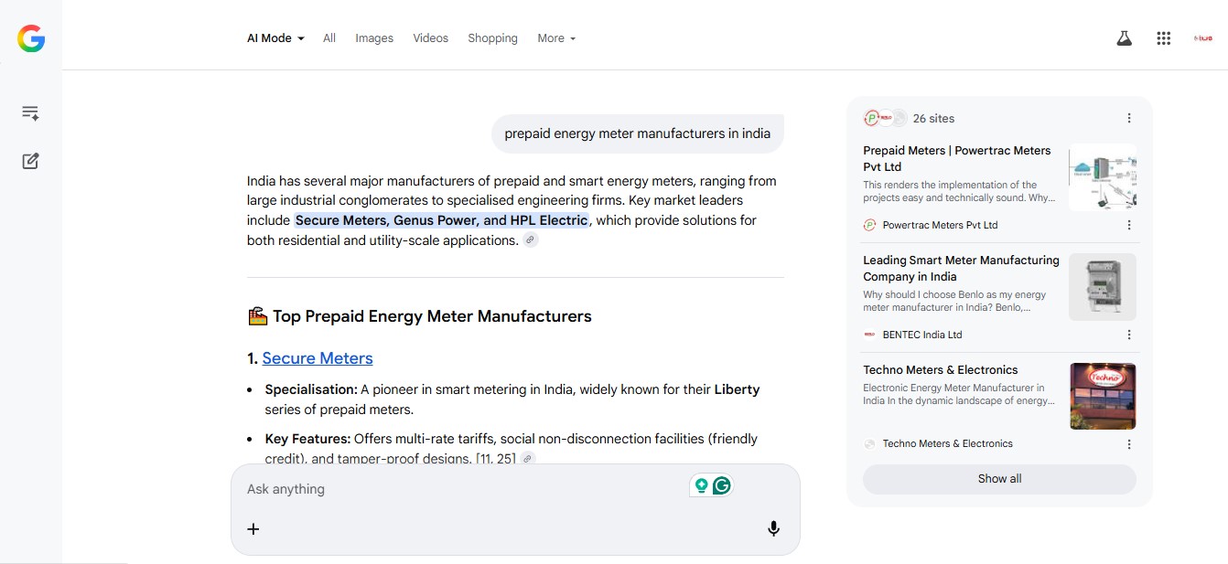The width and height of the screenshot is (1228, 564).
Task: Open the Search Labs flask icon
Action: coord(1124,38)
